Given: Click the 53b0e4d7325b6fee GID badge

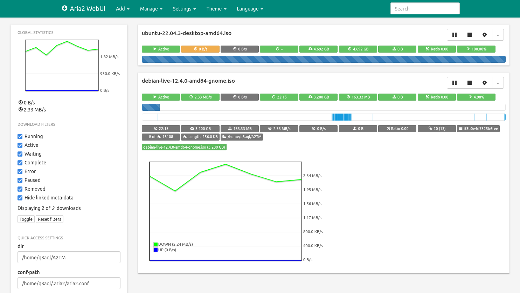Looking at the screenshot, I should [x=478, y=129].
